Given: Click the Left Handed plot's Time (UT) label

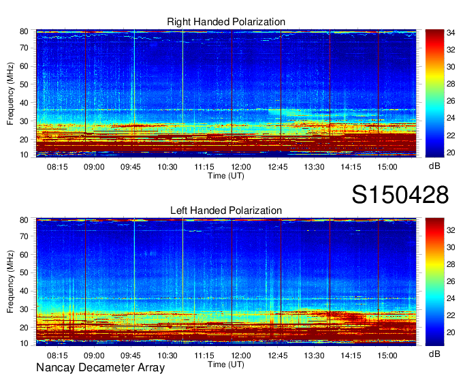Looking at the screenshot, I should pyautogui.click(x=226, y=364).
